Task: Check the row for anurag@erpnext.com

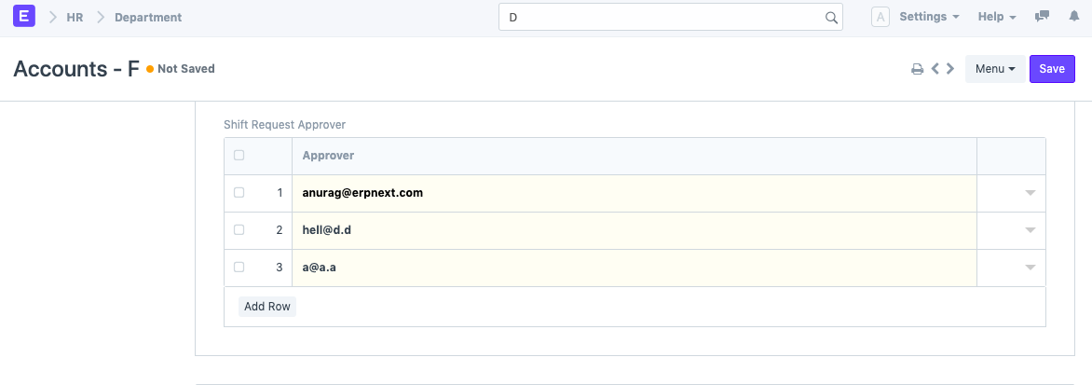Action: [x=239, y=193]
